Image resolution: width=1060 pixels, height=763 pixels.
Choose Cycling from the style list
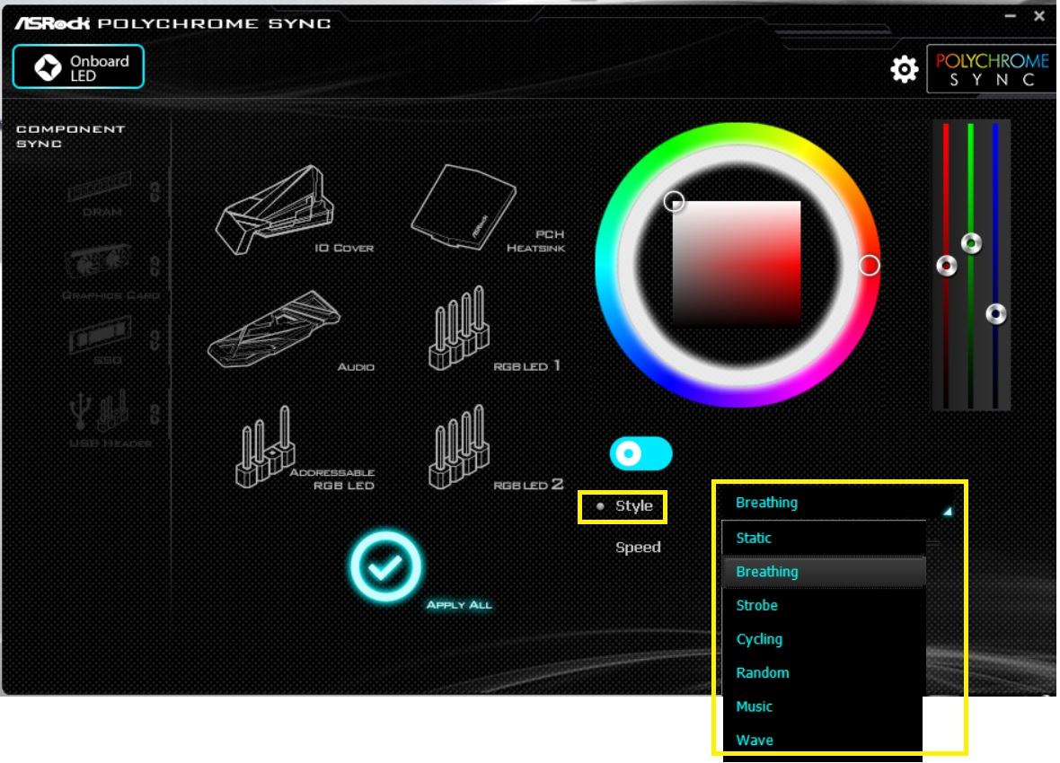point(824,639)
